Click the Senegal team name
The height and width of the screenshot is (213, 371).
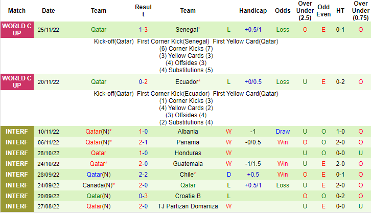pyautogui.click(x=187, y=30)
